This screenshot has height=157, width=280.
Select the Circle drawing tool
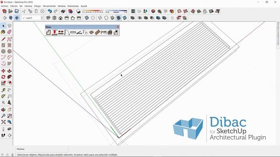pos(3,51)
